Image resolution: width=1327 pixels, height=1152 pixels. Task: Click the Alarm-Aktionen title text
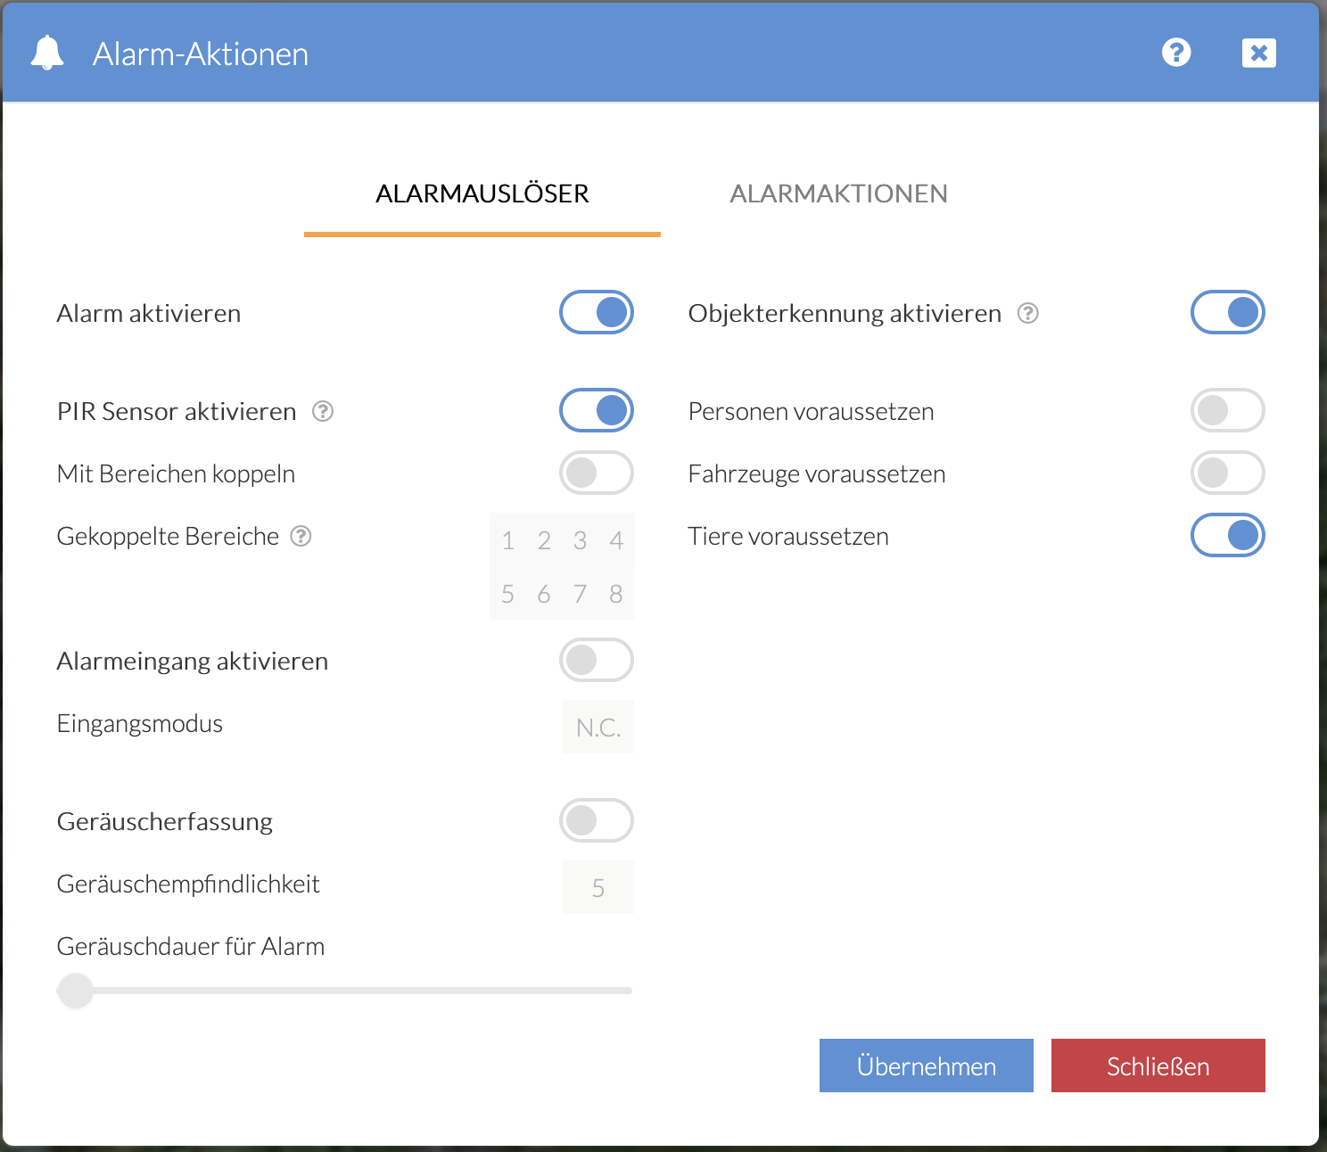[x=201, y=54]
